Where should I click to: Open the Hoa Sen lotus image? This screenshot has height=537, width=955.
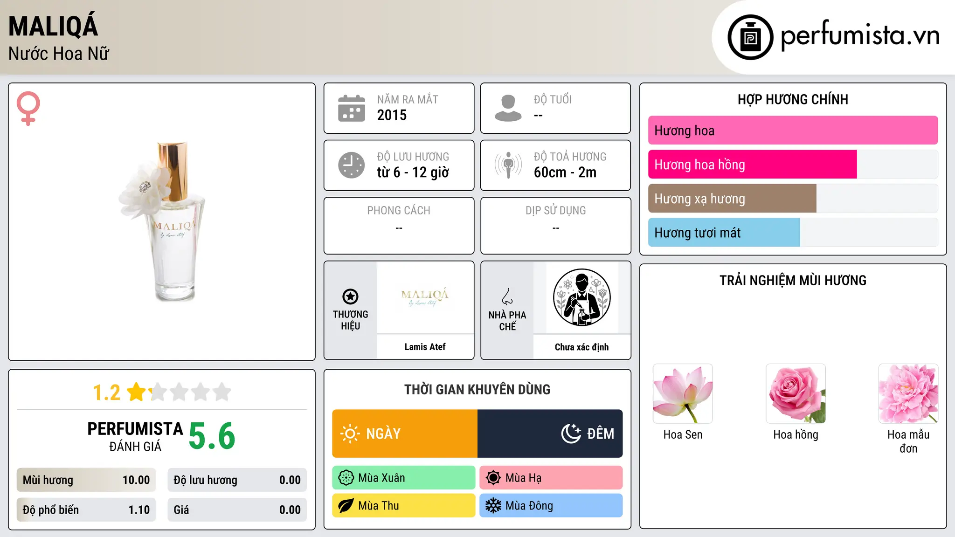(x=683, y=394)
